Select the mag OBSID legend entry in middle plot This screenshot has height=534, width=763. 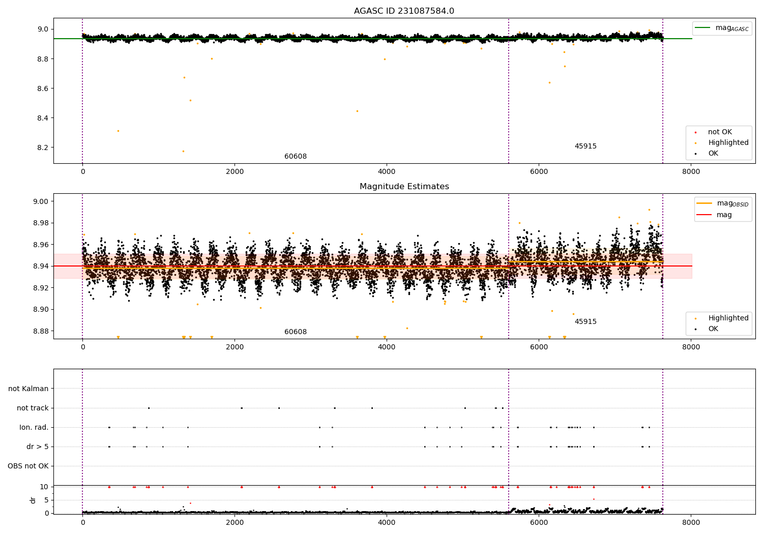coord(723,203)
